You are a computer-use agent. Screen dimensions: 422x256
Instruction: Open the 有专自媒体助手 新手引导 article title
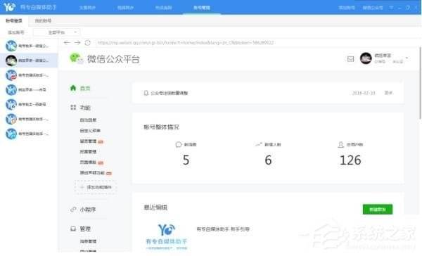click(223, 229)
